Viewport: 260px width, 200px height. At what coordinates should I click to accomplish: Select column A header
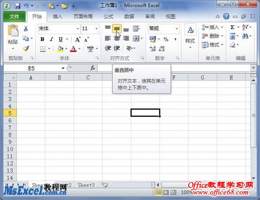[x=31, y=77]
